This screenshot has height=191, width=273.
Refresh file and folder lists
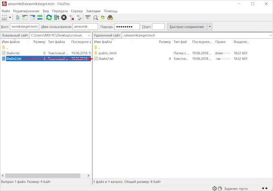pos(49,17)
